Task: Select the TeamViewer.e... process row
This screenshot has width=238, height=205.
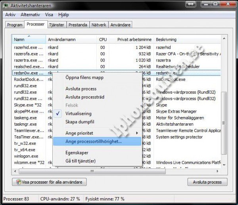Action: (116, 130)
